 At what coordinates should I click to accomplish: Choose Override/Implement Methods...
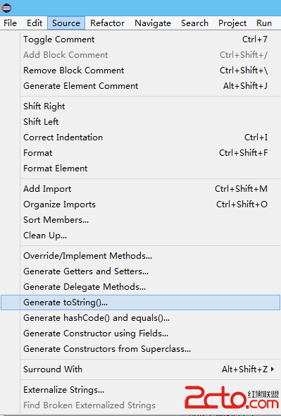(x=150, y=256)
